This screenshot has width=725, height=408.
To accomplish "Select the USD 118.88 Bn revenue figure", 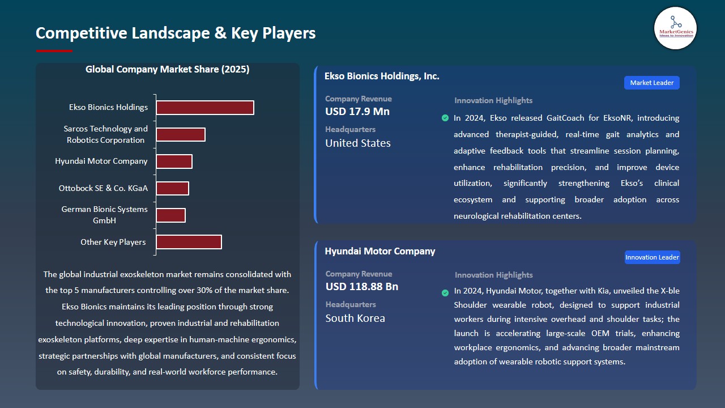I will (361, 287).
